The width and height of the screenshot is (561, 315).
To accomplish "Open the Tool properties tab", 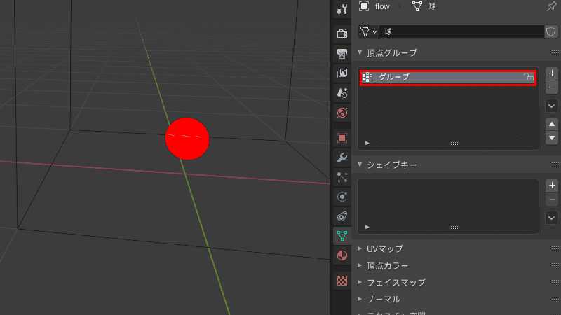I will click(x=342, y=9).
